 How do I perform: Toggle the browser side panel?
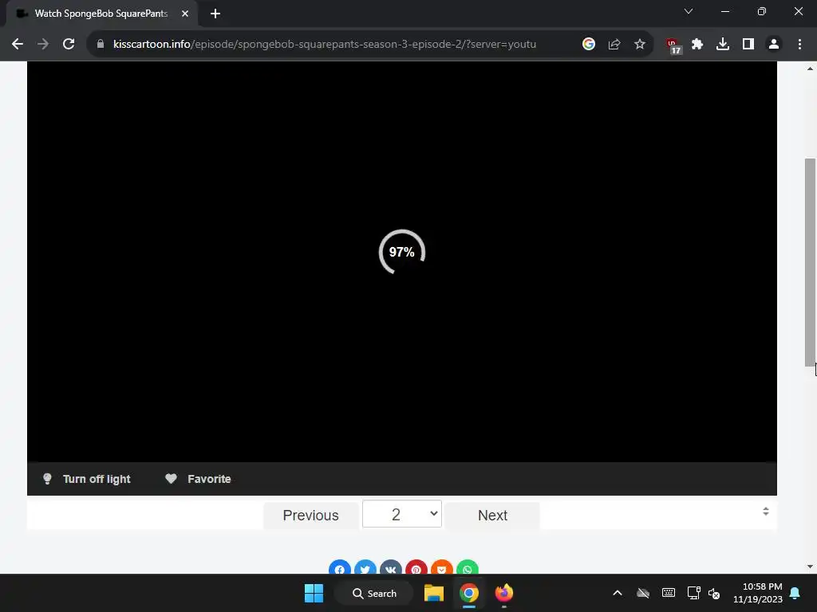tap(748, 45)
